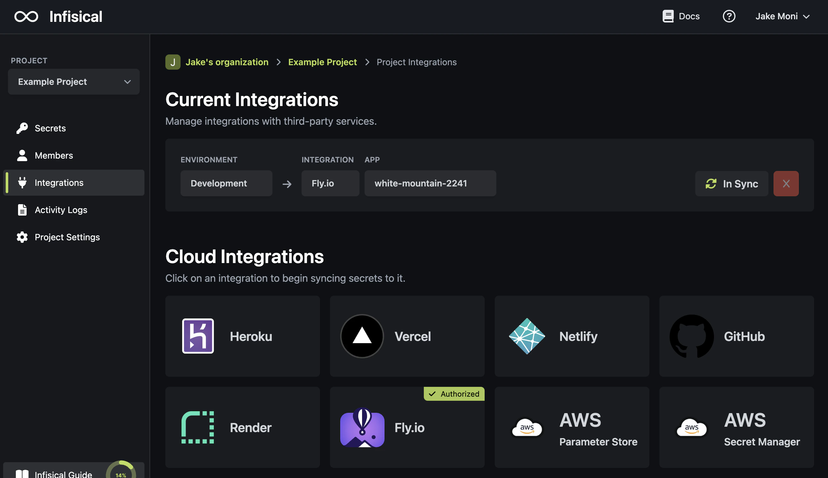Select the Vercel integration card
828x478 pixels.
pos(407,336)
